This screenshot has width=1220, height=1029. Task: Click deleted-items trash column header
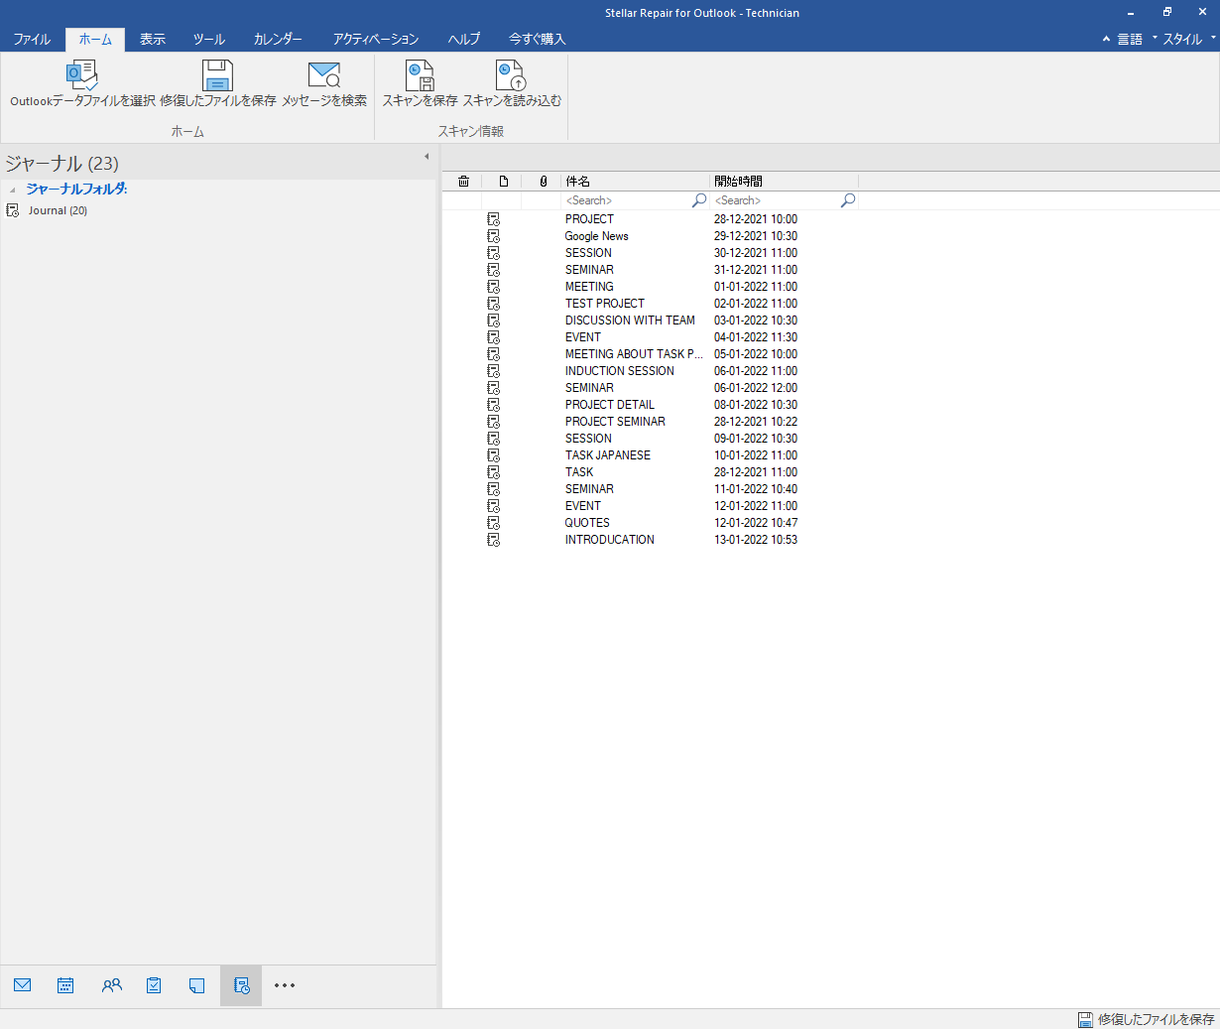(x=463, y=181)
